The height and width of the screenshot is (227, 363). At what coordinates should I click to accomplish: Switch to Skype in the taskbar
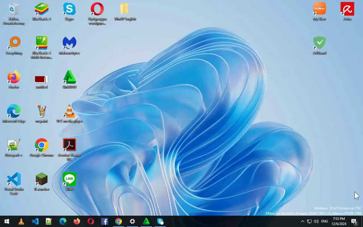[160, 221]
